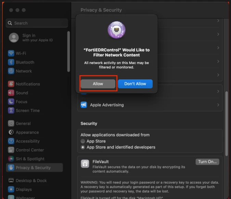This screenshot has height=199, width=231.
Task: Expand the Apple Advertising row chevron
Action: (218, 105)
